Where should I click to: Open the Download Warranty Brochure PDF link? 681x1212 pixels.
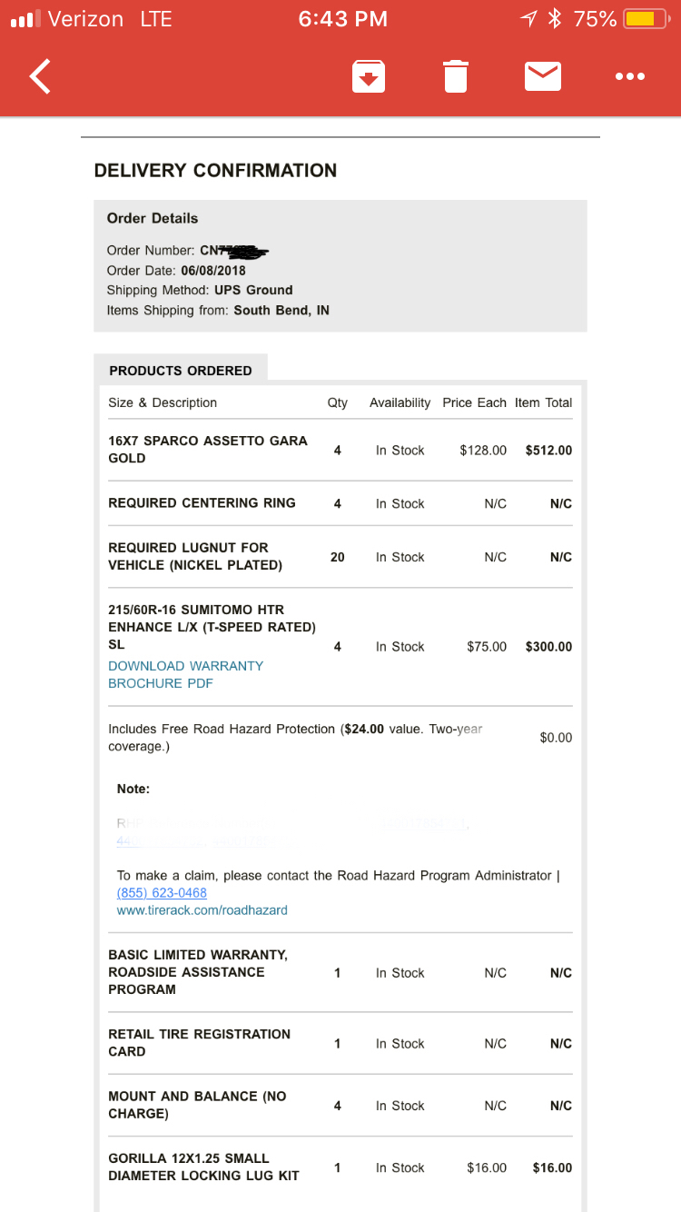185,674
